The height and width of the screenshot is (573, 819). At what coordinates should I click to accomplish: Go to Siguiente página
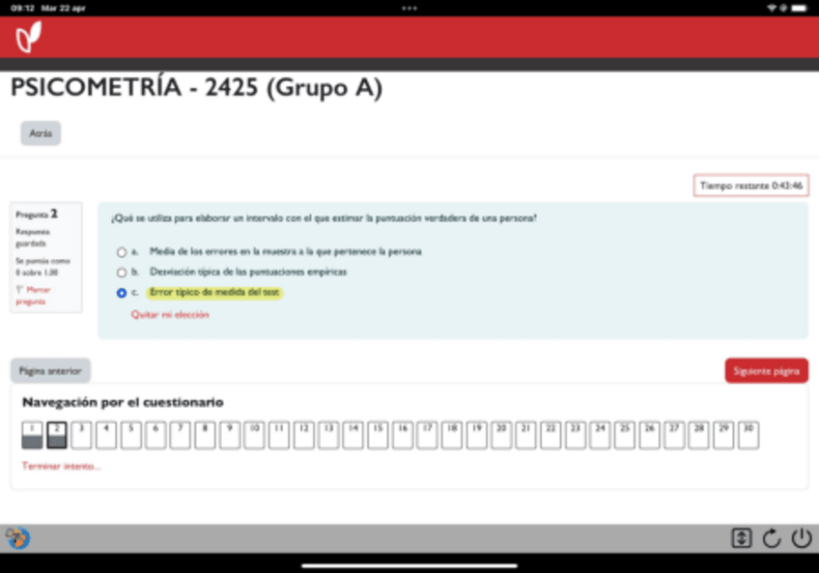[766, 371]
